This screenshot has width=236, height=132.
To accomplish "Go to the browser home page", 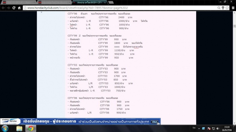I will click(x=19, y=8).
